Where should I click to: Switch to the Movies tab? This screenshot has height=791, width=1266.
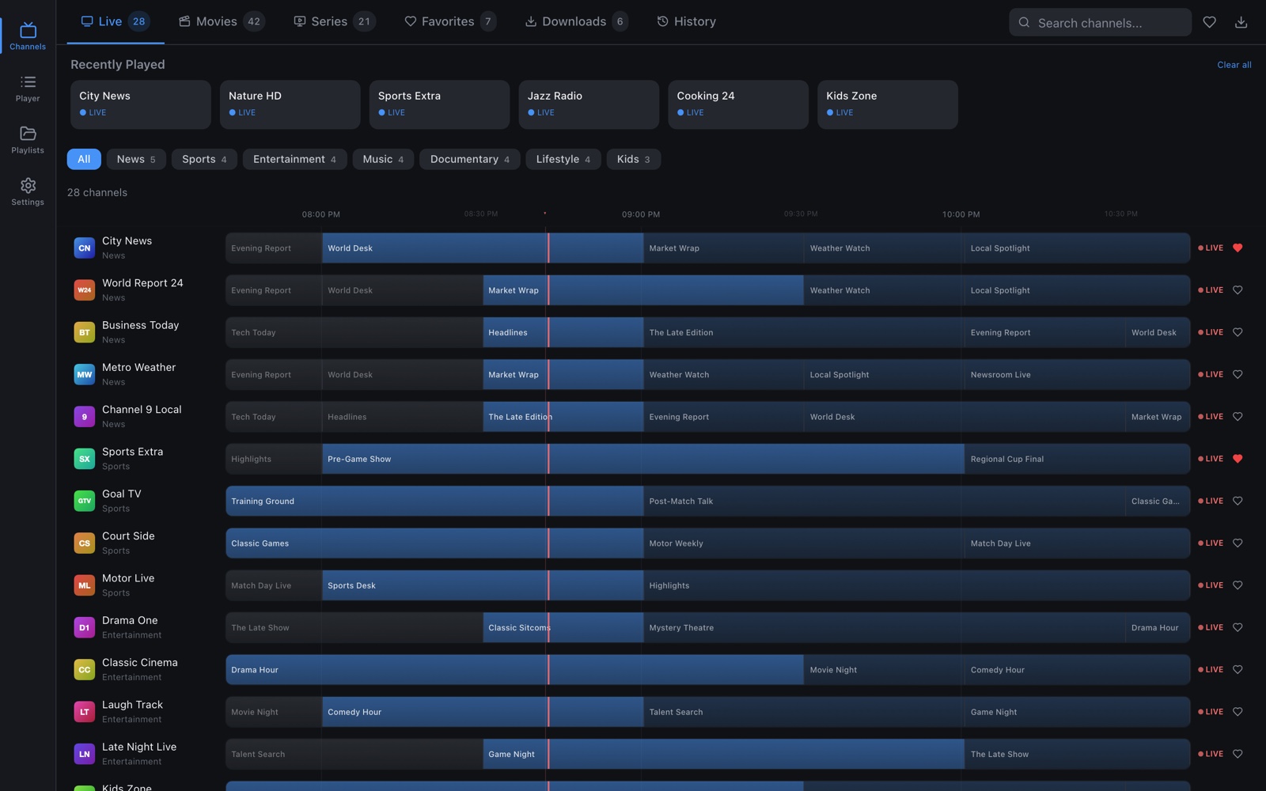point(221,21)
